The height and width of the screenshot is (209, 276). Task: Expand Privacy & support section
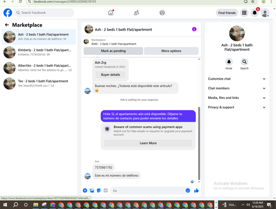(x=237, y=107)
